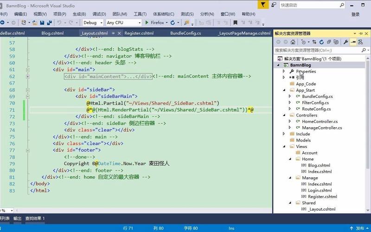Open the Any CPU platform dropdown
371x232 pixels.
tap(140, 23)
